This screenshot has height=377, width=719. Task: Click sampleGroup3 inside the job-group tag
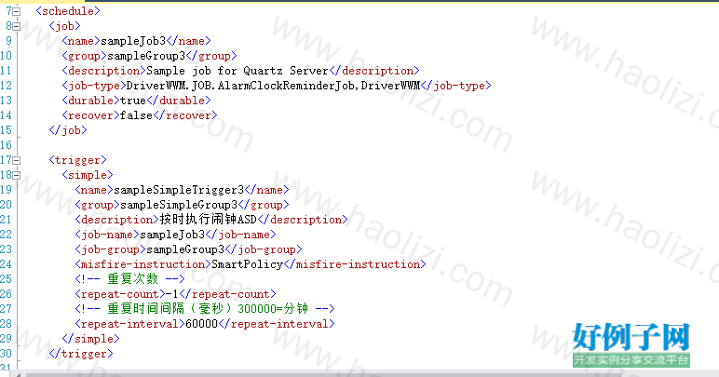tap(185, 249)
